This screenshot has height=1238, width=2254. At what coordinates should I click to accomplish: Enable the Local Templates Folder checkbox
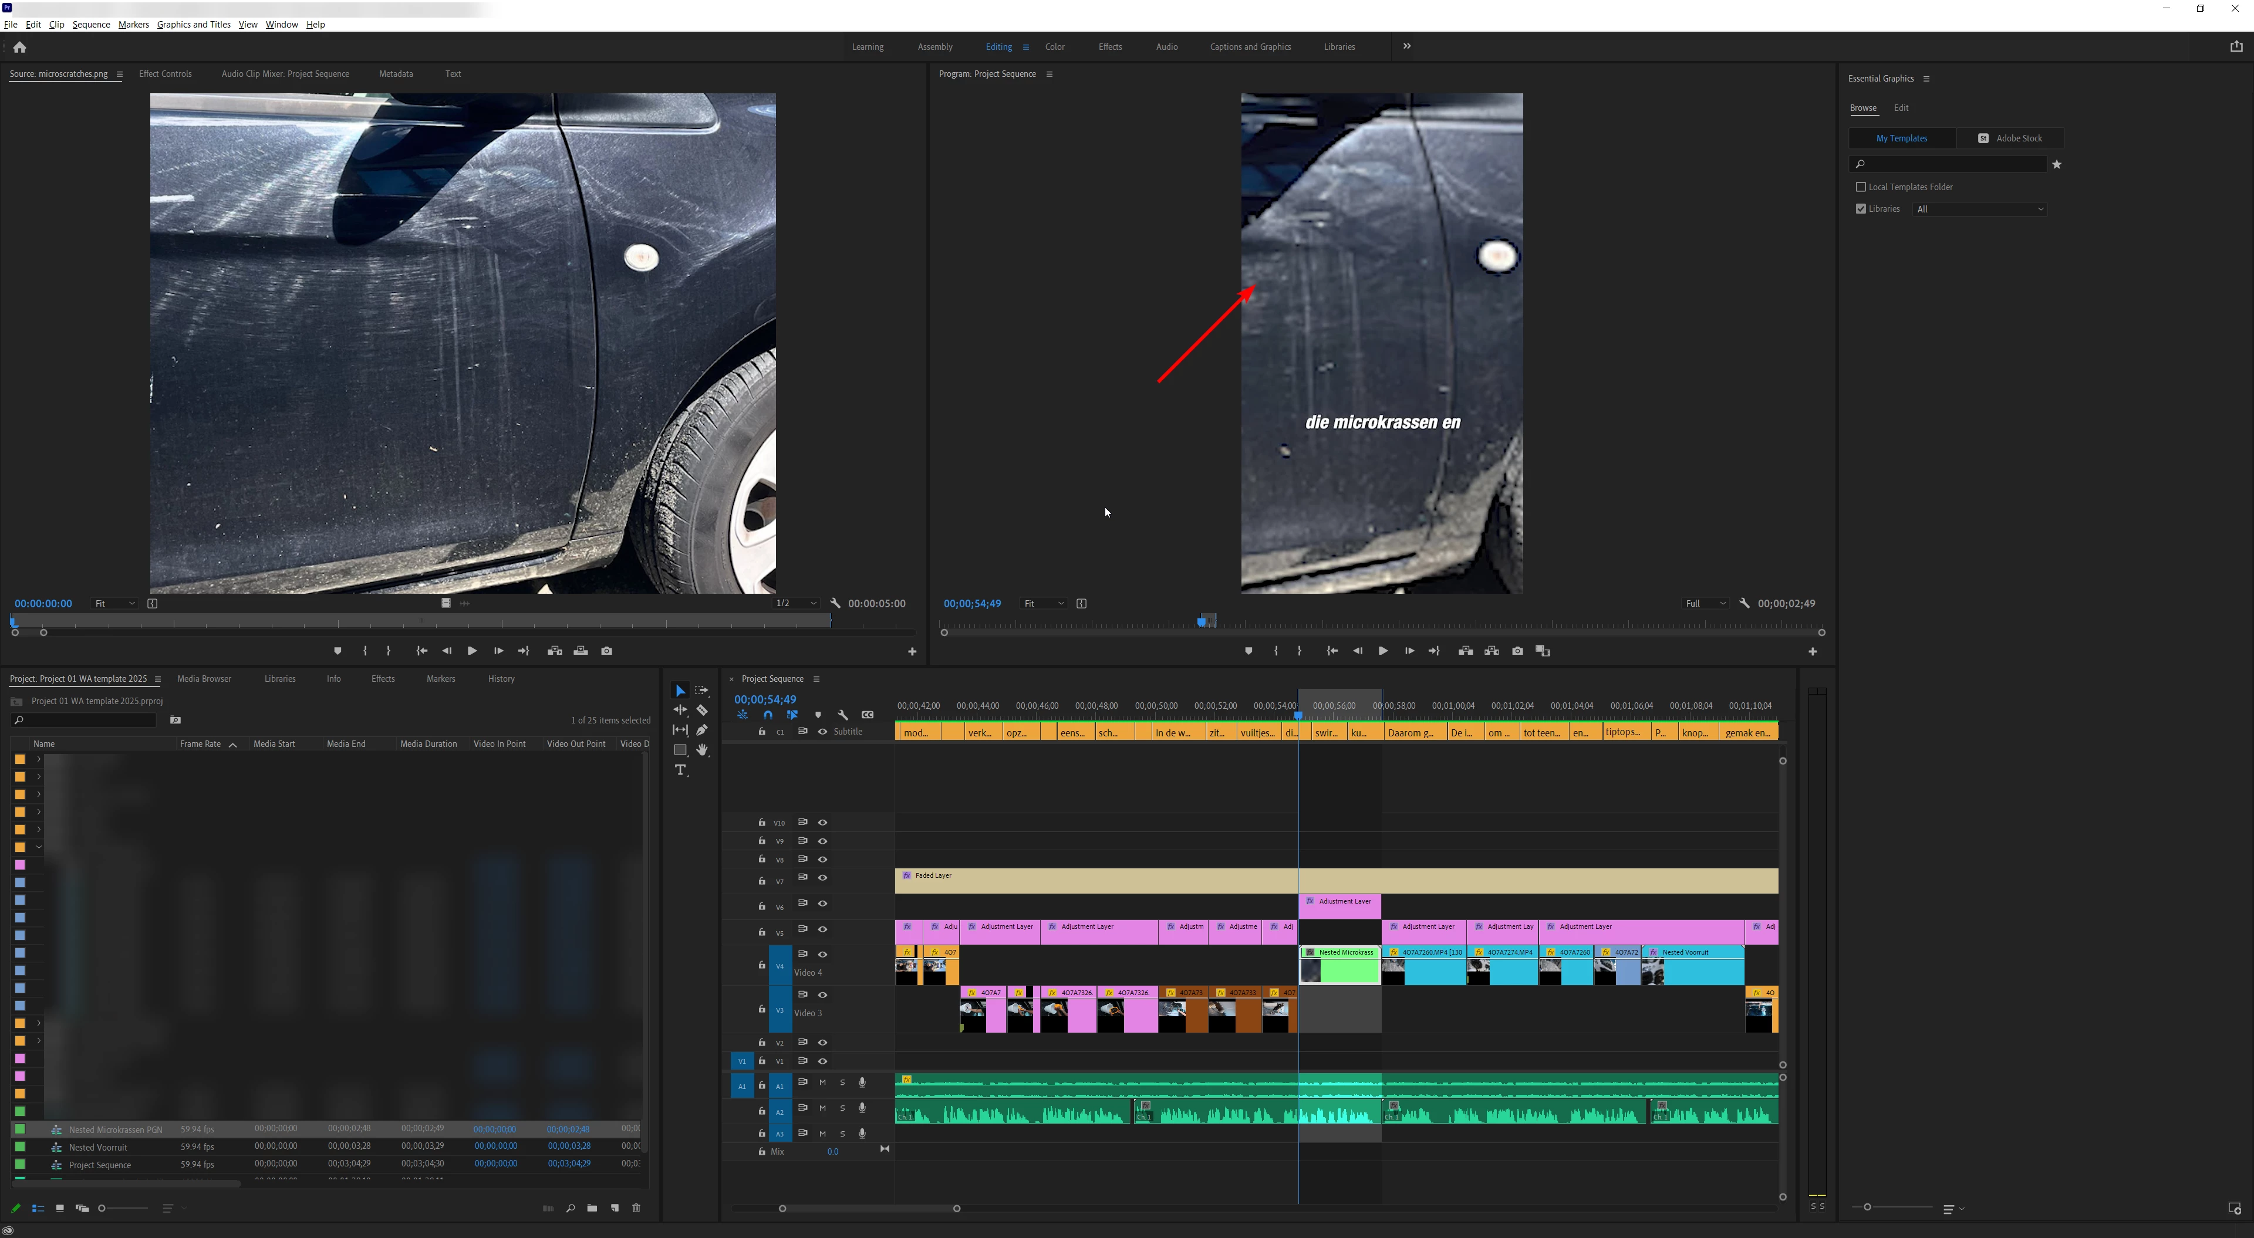click(x=1861, y=187)
